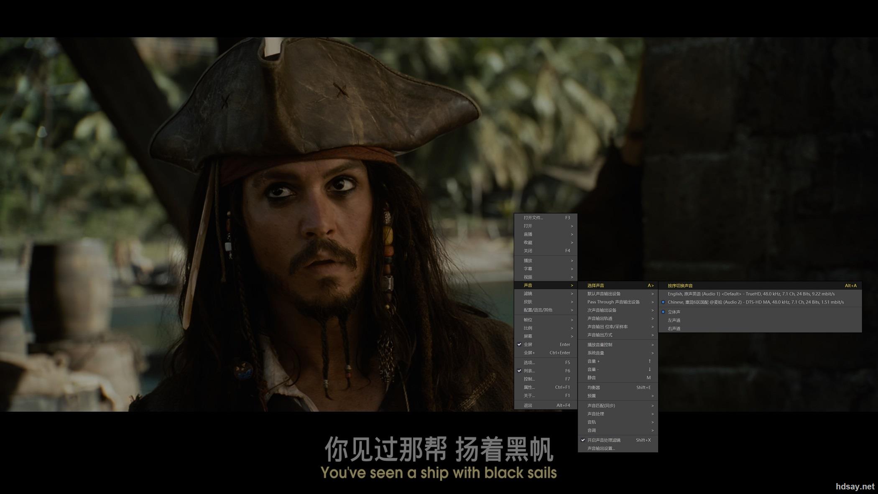Expand 播放音量控制 submenu
This screenshot has width=878, height=494.
click(618, 345)
